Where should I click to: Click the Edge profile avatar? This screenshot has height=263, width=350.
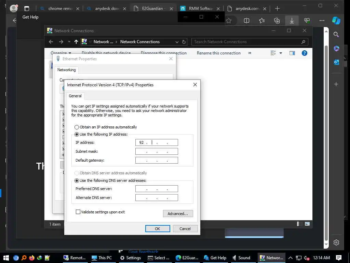(x=14, y=9)
